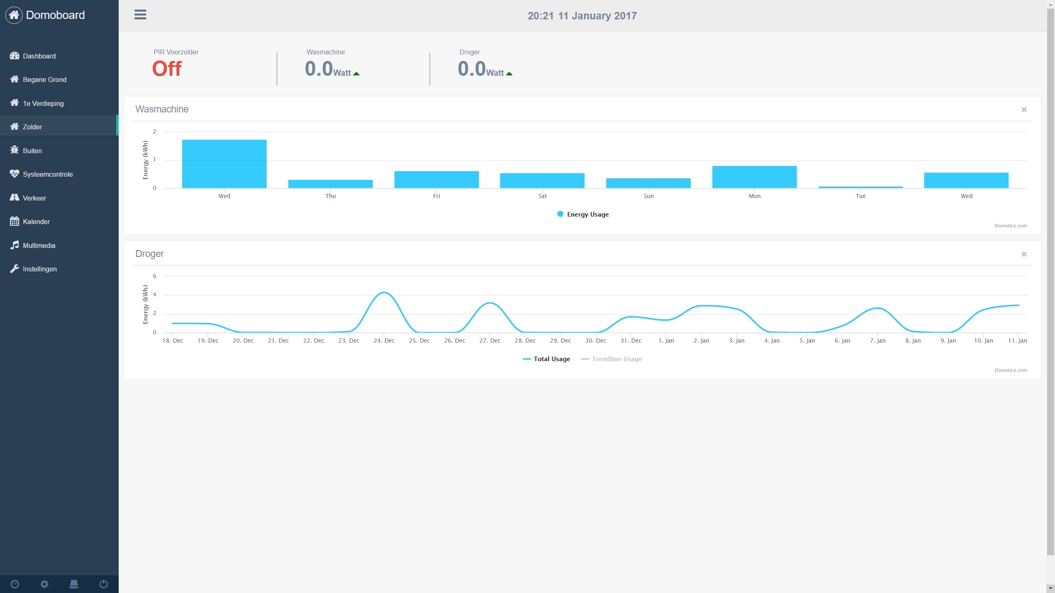Click the Dashboard gauge icon in sidebar
Viewport: 1055px width, 593px height.
click(14, 56)
